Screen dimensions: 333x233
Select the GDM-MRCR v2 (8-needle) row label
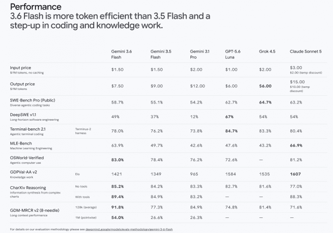click(35, 210)
